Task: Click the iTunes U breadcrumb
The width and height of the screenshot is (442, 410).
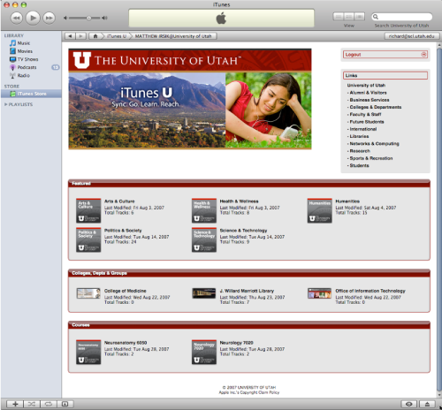Action: coord(117,36)
